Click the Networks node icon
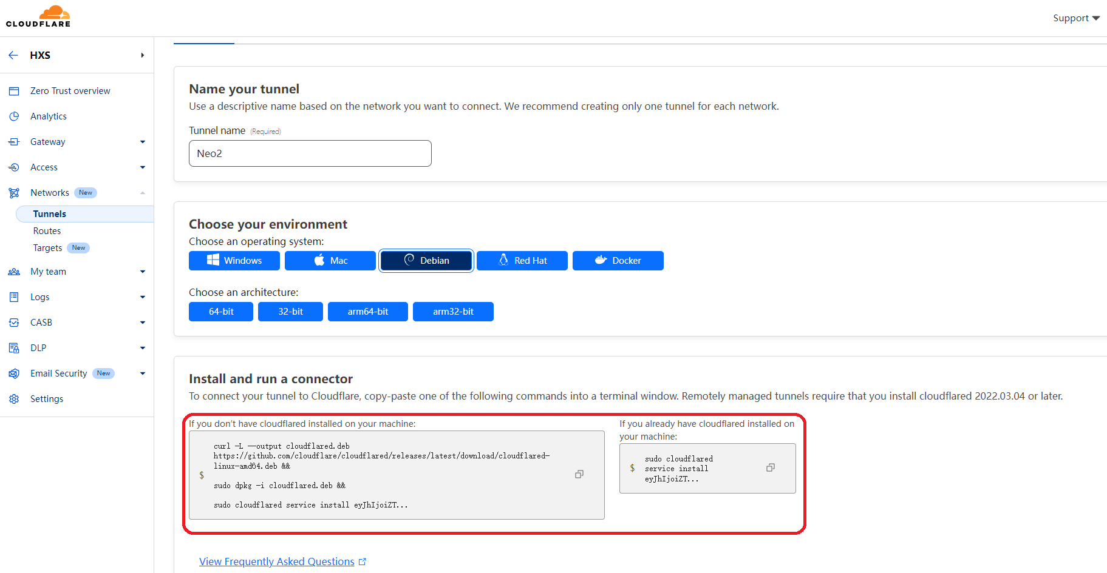This screenshot has width=1107, height=573. click(14, 193)
